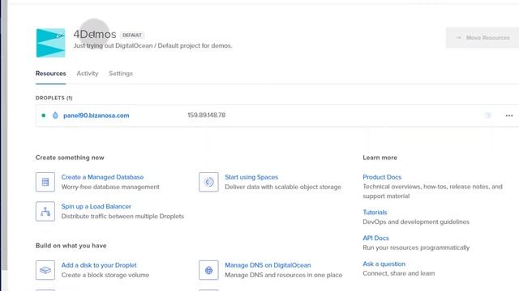Open the Managed Database icon

(45, 182)
